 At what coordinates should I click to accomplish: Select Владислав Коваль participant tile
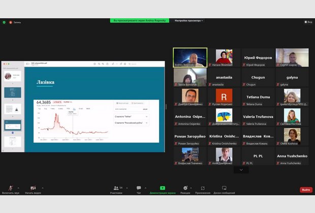point(258,136)
